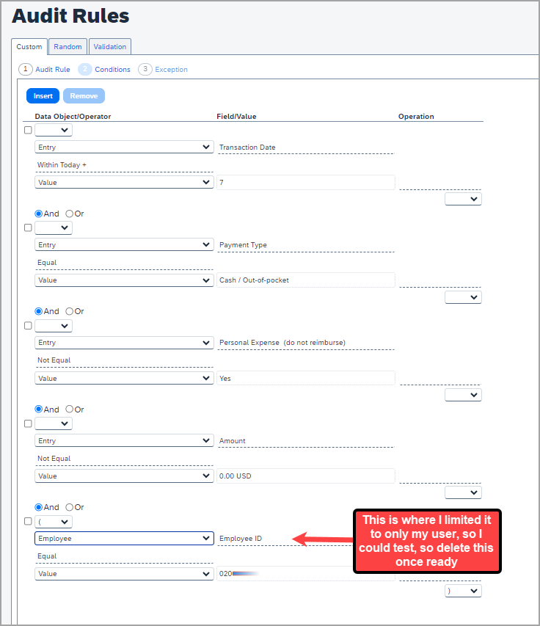Open Value dropdown beside Cash / Out-of-pocket
Screen dimensions: 540x626
(124, 280)
